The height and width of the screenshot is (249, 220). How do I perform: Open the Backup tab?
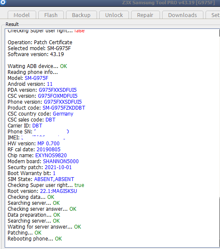pyautogui.click(x=81, y=15)
